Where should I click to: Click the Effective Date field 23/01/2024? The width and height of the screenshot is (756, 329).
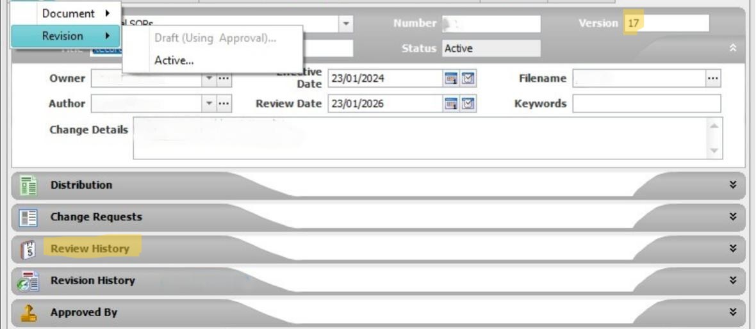pos(385,78)
